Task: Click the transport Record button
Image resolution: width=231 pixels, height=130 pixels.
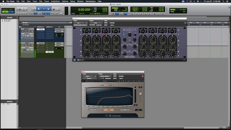Action: 163,14
